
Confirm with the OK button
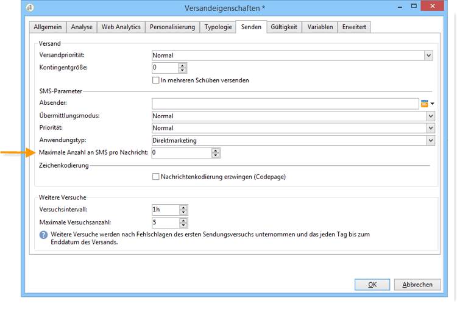tap(372, 285)
